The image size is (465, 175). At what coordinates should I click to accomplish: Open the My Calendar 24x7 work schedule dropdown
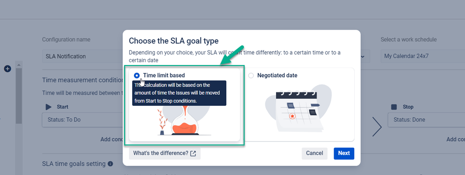pos(423,56)
